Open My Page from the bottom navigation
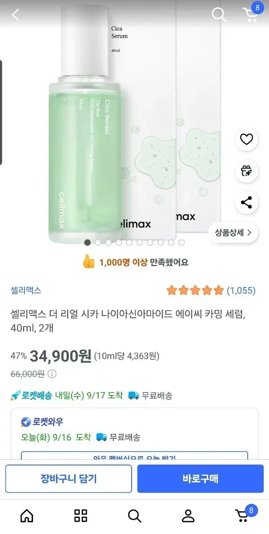 point(188,515)
